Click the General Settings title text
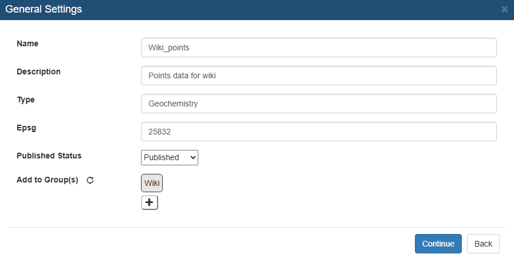The image size is (514, 262). pos(44,9)
